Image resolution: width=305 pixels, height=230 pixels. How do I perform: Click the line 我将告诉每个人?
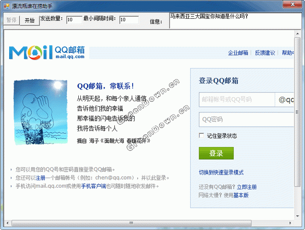tap(97, 128)
